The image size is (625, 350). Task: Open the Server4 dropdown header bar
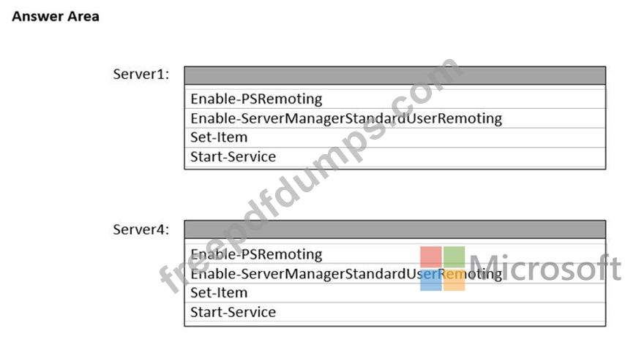pyautogui.click(x=394, y=229)
